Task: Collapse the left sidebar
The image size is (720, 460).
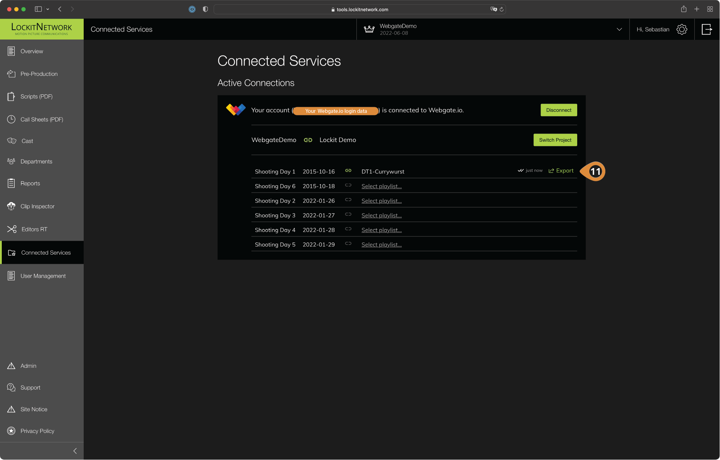Action: [75, 451]
